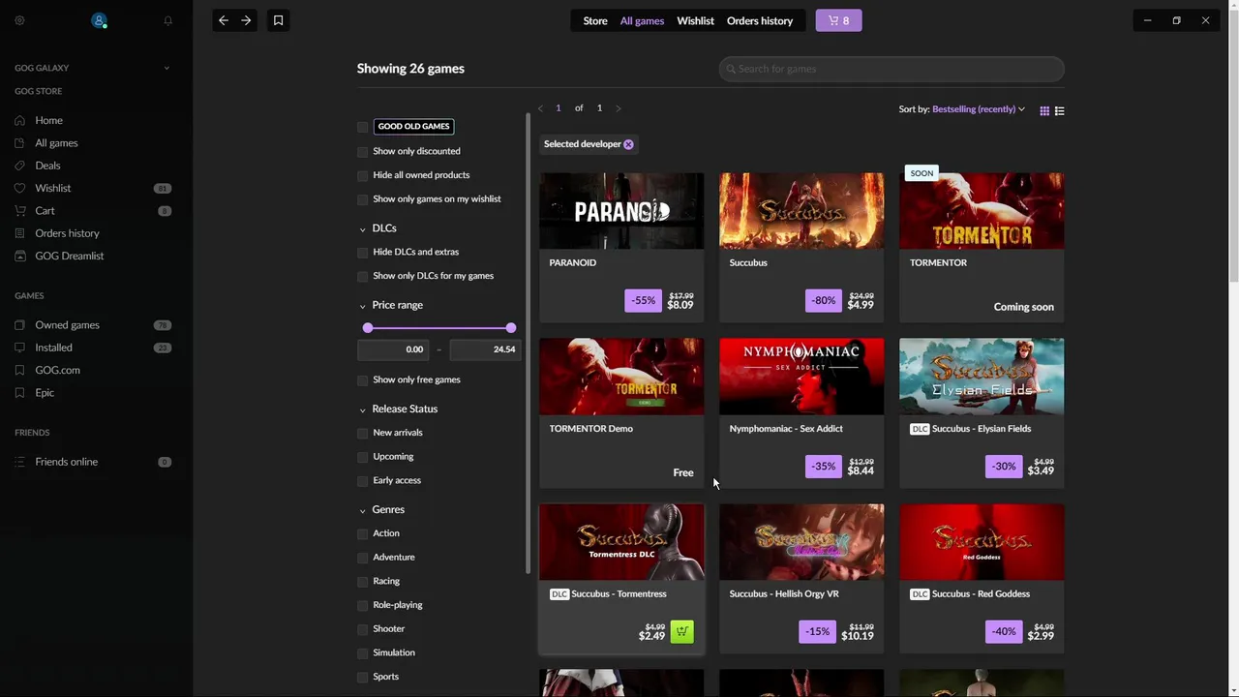
Task: Click the price range maximum handle
Action: pos(511,328)
